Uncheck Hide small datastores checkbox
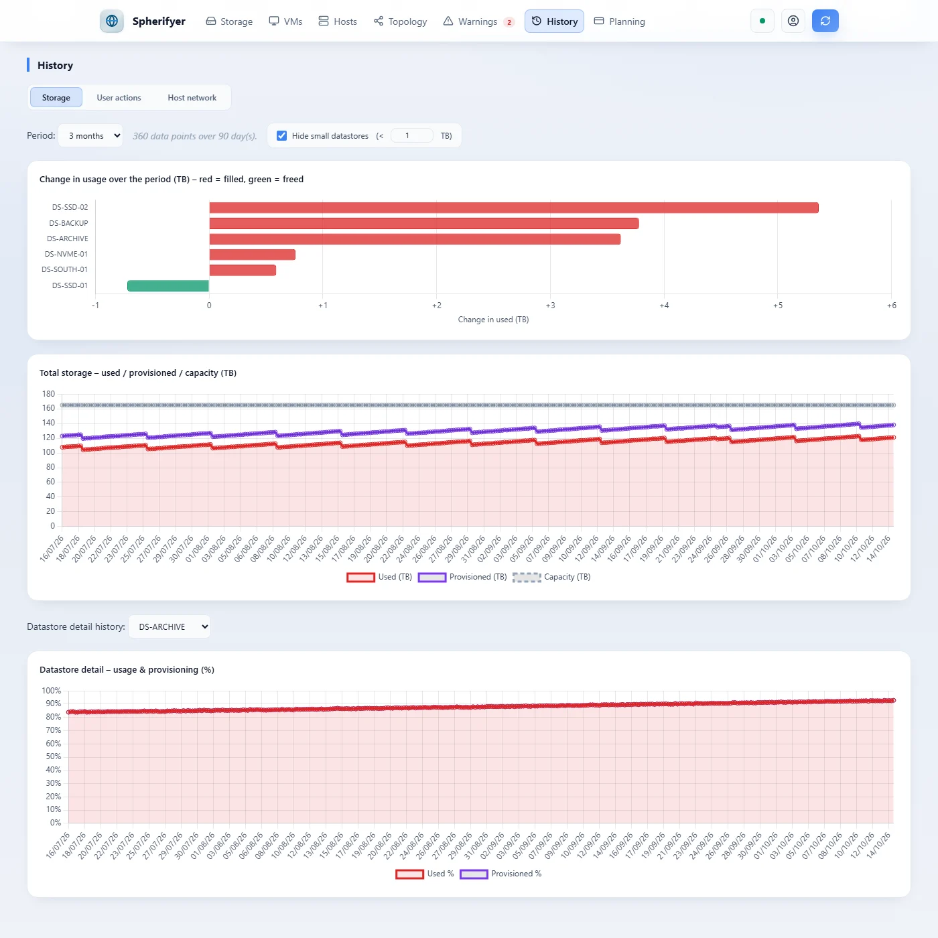The height and width of the screenshot is (938, 938). click(282, 135)
